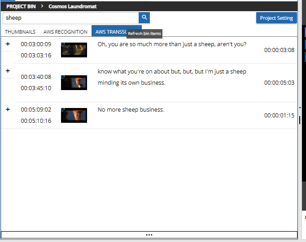Click the end timecode 00:03:45:10
306x242 pixels.
click(x=36, y=88)
